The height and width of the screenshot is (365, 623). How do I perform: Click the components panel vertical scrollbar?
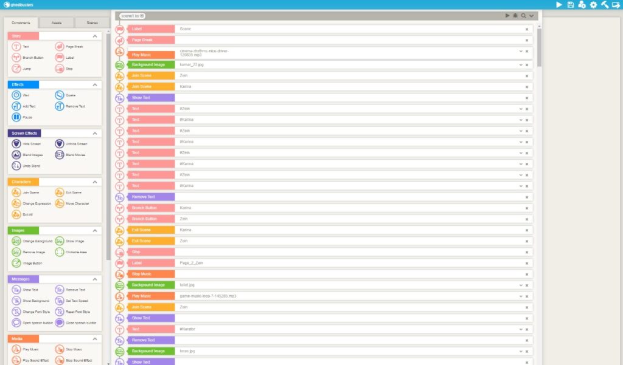[108, 147]
